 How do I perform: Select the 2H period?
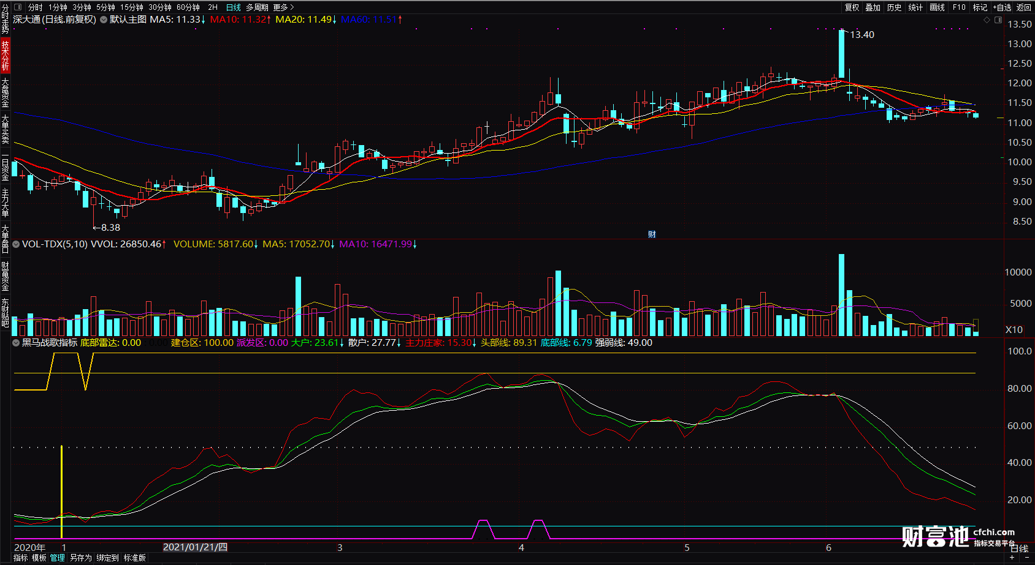click(213, 7)
